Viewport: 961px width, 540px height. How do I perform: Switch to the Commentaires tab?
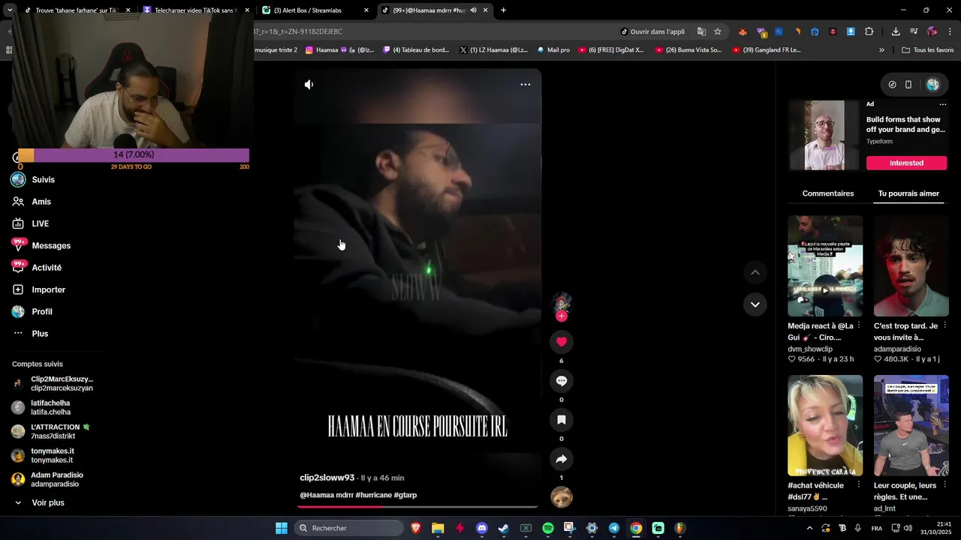click(x=828, y=193)
